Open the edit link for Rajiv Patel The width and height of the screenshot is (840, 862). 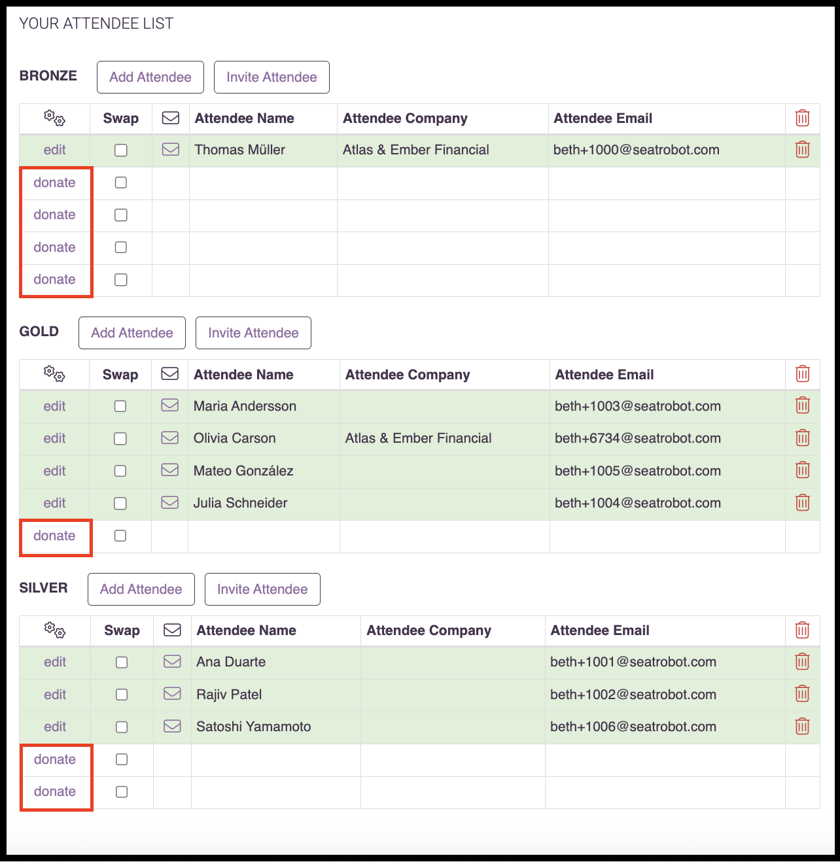click(x=56, y=695)
